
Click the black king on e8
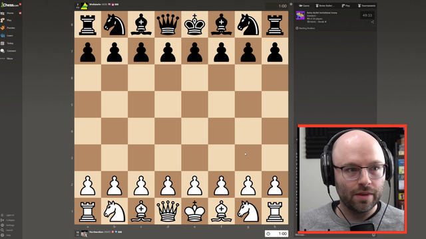click(x=194, y=25)
